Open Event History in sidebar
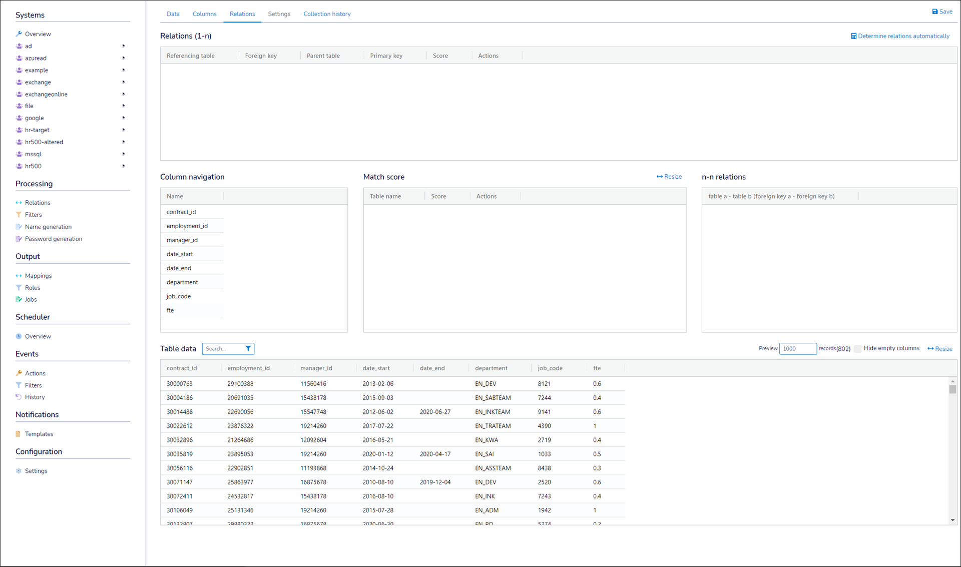 click(35, 397)
